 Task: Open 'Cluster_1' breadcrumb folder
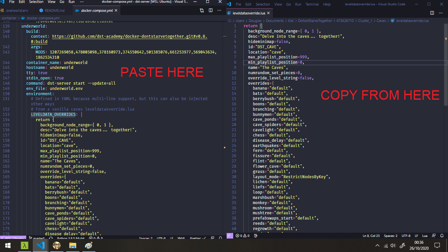pos(365,21)
